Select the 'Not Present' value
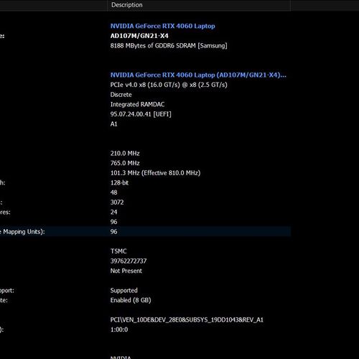The image size is (359, 359). point(126,271)
